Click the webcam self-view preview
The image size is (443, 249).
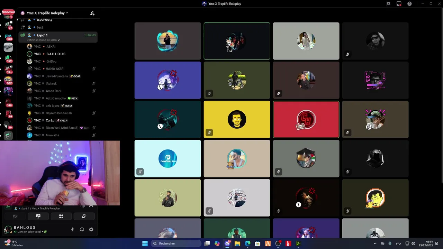tap(60, 173)
